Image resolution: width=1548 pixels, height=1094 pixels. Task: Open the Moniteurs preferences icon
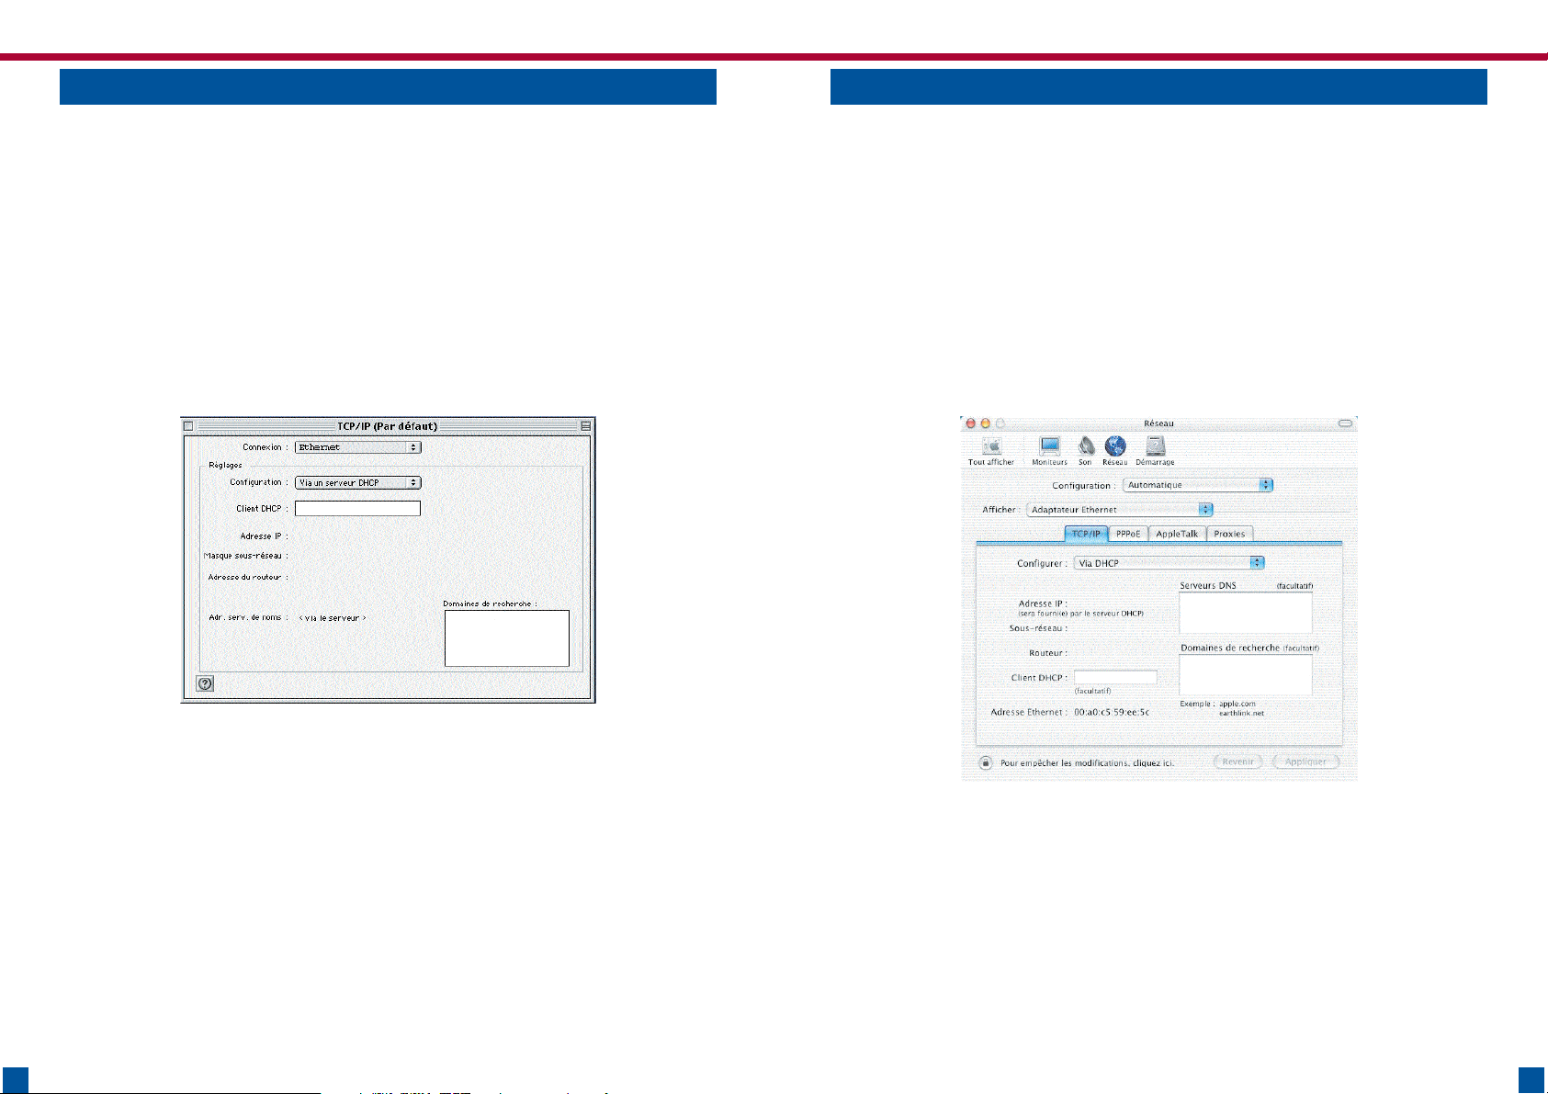(x=1049, y=447)
